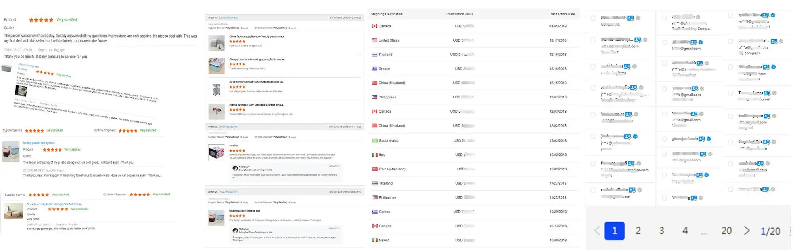Check the box next to 'o***a@' company contact

pyautogui.click(x=730, y=41)
